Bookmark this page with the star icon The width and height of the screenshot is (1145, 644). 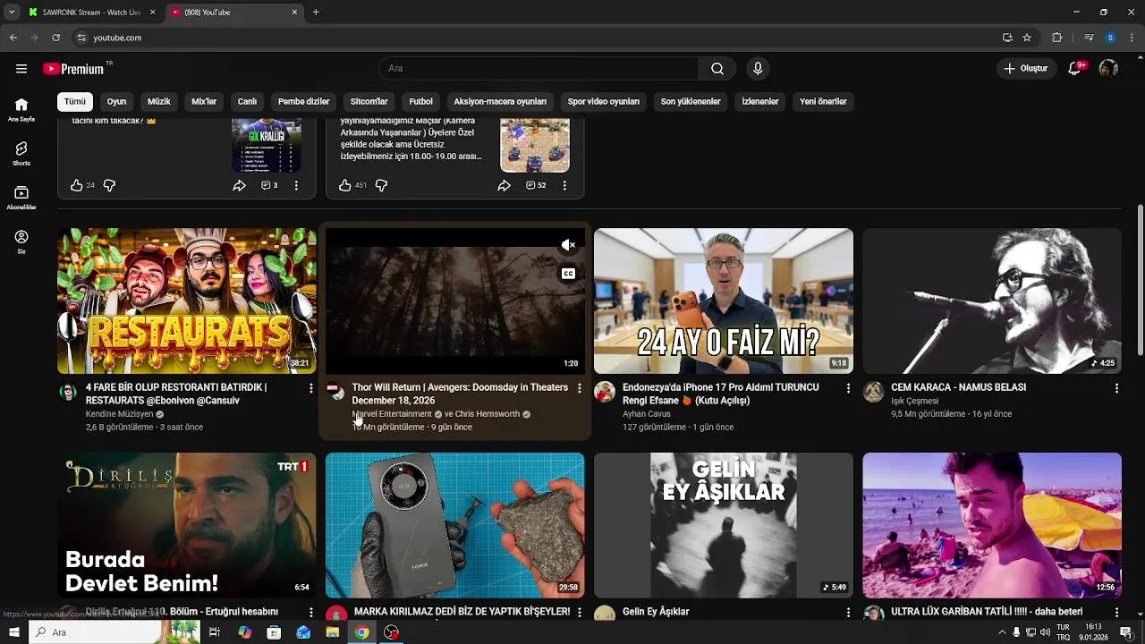point(1027,38)
